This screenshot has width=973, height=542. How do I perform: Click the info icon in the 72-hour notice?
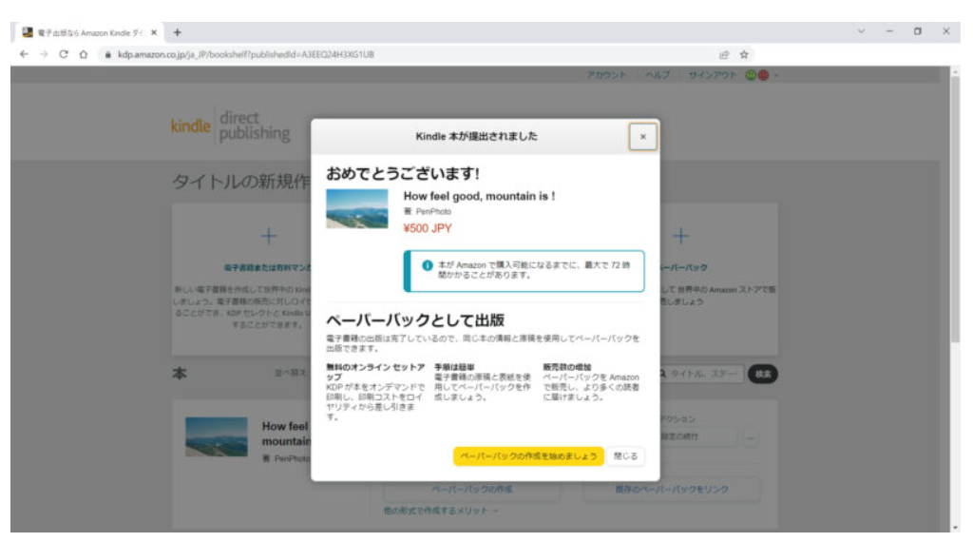click(428, 265)
